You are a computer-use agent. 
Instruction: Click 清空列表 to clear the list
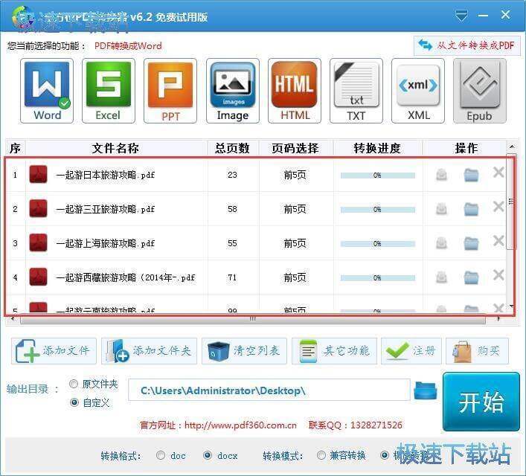(x=244, y=351)
